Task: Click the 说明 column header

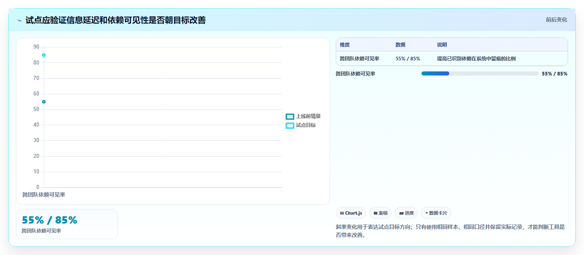Action: [442, 45]
